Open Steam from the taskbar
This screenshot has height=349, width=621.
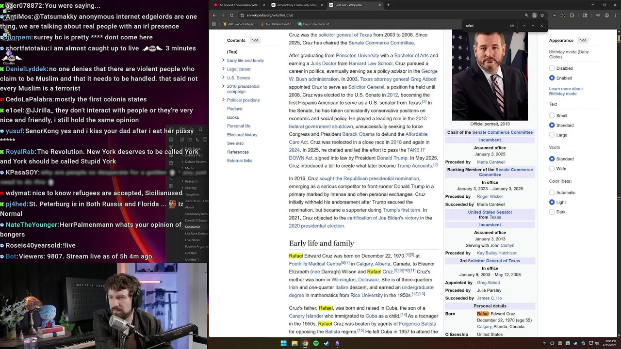pos(327,343)
